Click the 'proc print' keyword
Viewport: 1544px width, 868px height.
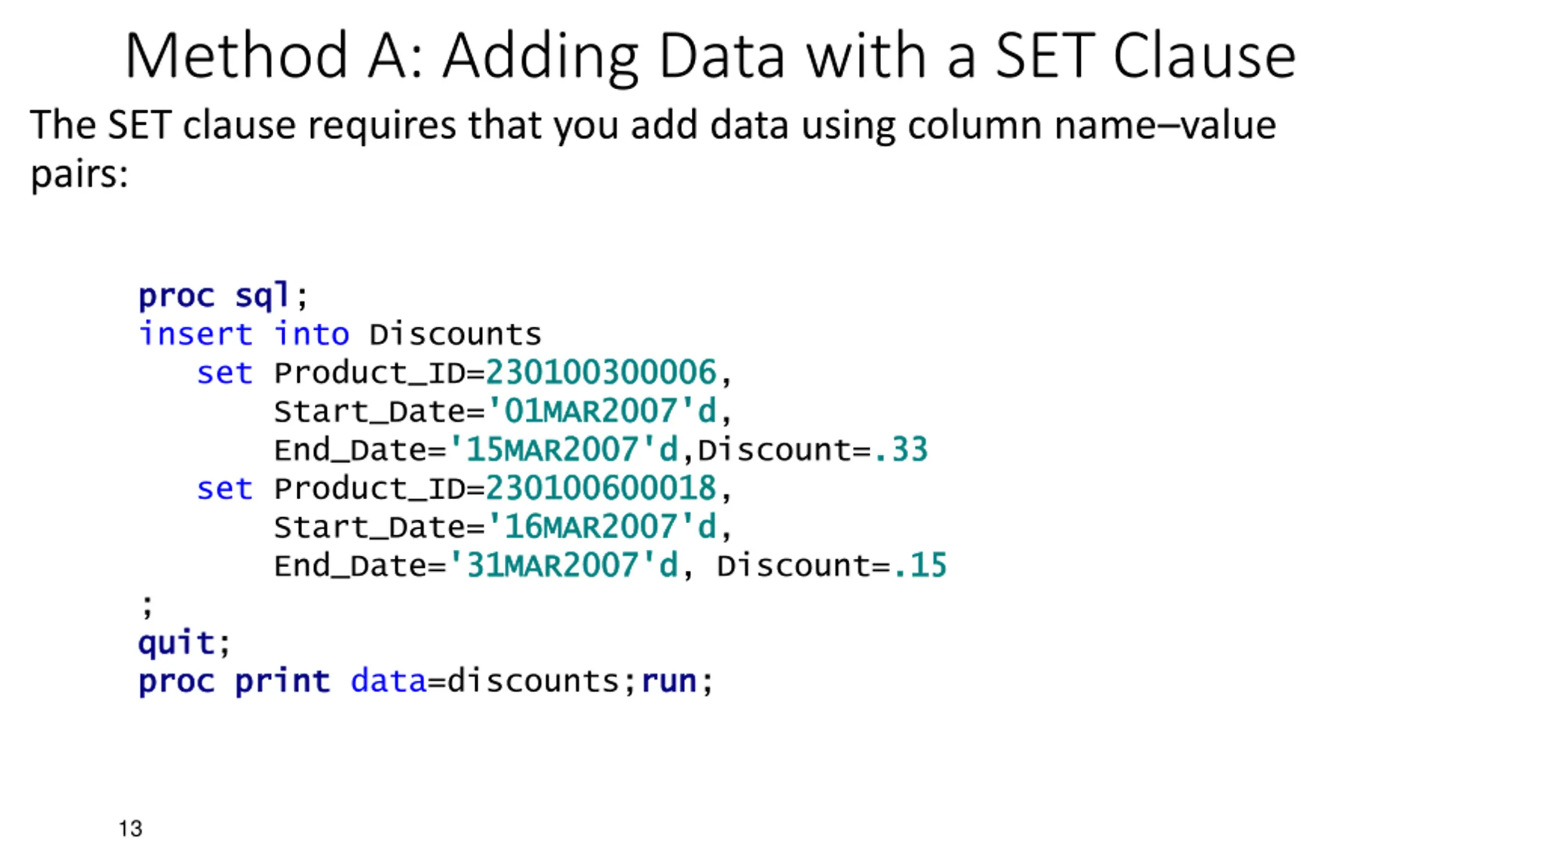(234, 682)
